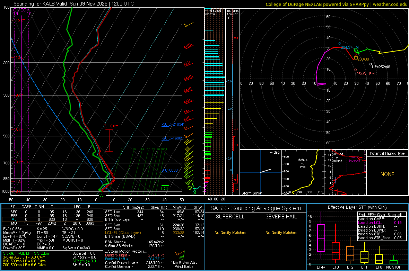Click the 'weather.cod.edu' credit text
Image resolution: width=409 pixels, height=271 pixels.
point(390,4)
